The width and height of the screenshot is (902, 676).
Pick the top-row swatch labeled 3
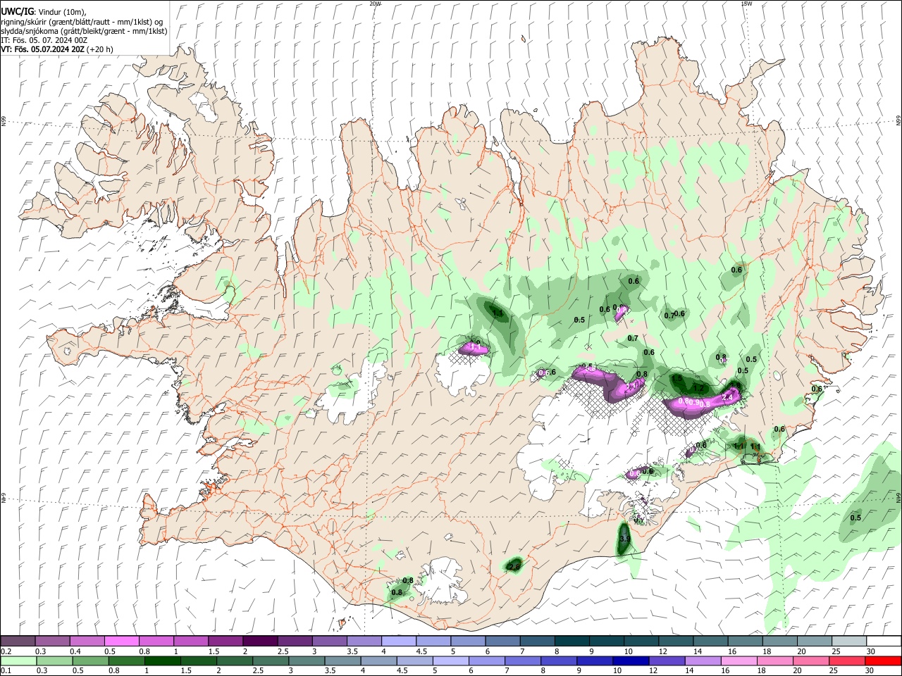click(x=329, y=641)
